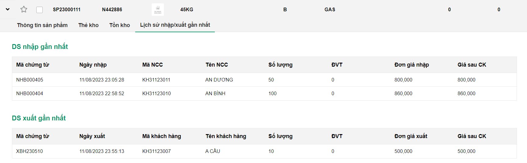Switch to Thông tin sản phẩm tab

pyautogui.click(x=42, y=25)
